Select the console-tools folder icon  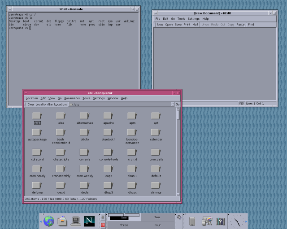(x=109, y=153)
